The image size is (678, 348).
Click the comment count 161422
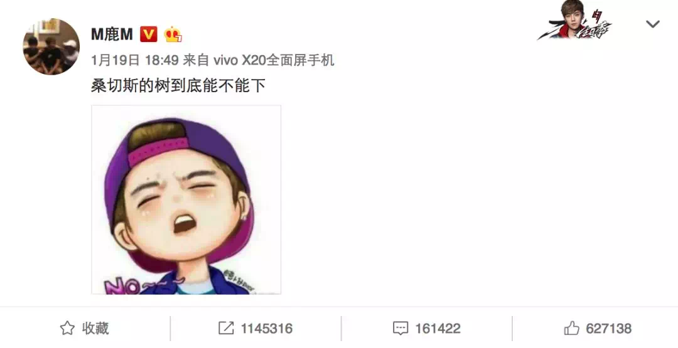(x=438, y=329)
